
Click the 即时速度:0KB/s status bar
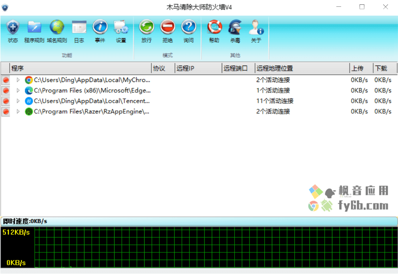pyautogui.click(x=199, y=221)
